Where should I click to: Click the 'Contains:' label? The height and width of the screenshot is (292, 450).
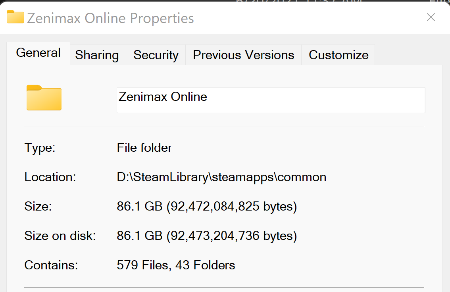51,265
